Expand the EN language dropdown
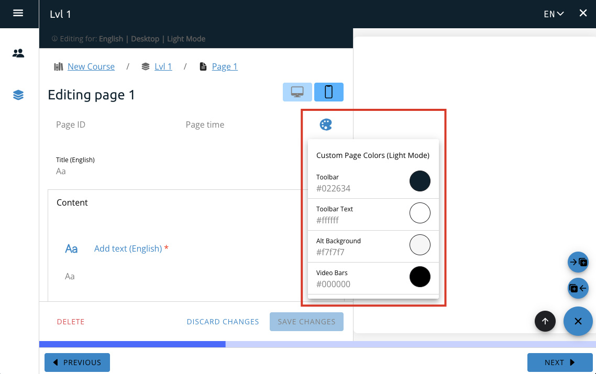The width and height of the screenshot is (596, 374). coord(554,14)
